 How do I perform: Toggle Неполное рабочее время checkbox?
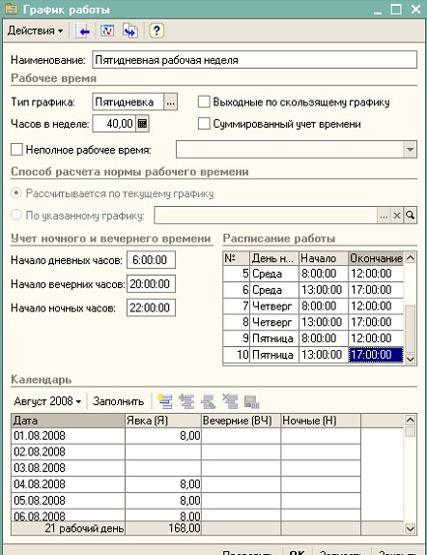click(x=16, y=149)
